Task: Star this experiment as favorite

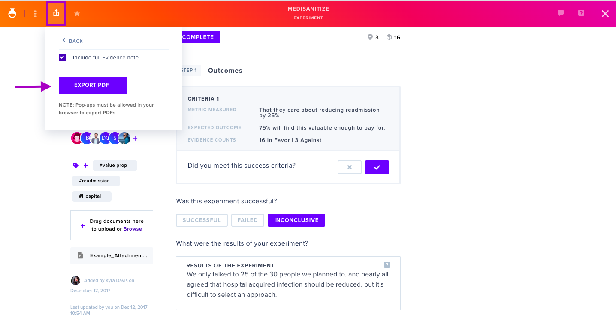Action: pyautogui.click(x=77, y=14)
